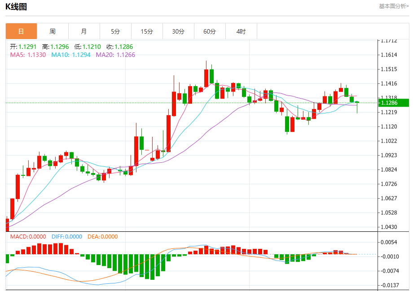This screenshot has width=413, height=291.
Task: Click the latest candlestick on the chart
Action: 357,107
